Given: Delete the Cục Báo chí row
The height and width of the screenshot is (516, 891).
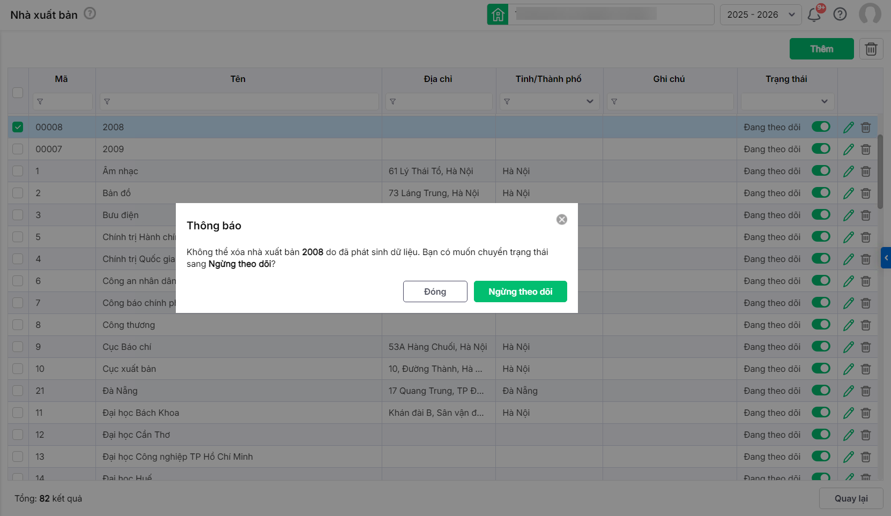Looking at the screenshot, I should (x=865, y=347).
